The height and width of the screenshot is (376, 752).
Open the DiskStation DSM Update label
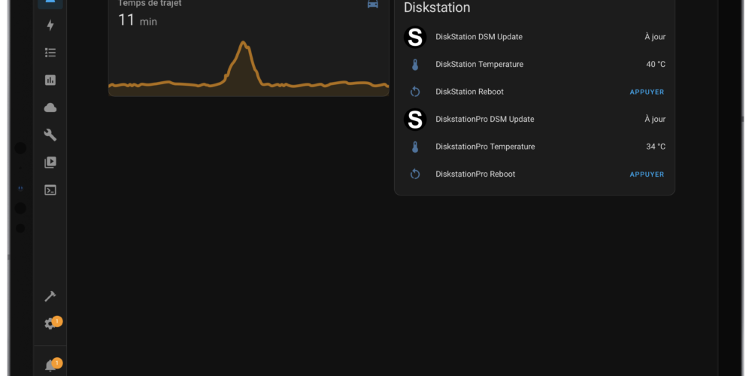478,37
